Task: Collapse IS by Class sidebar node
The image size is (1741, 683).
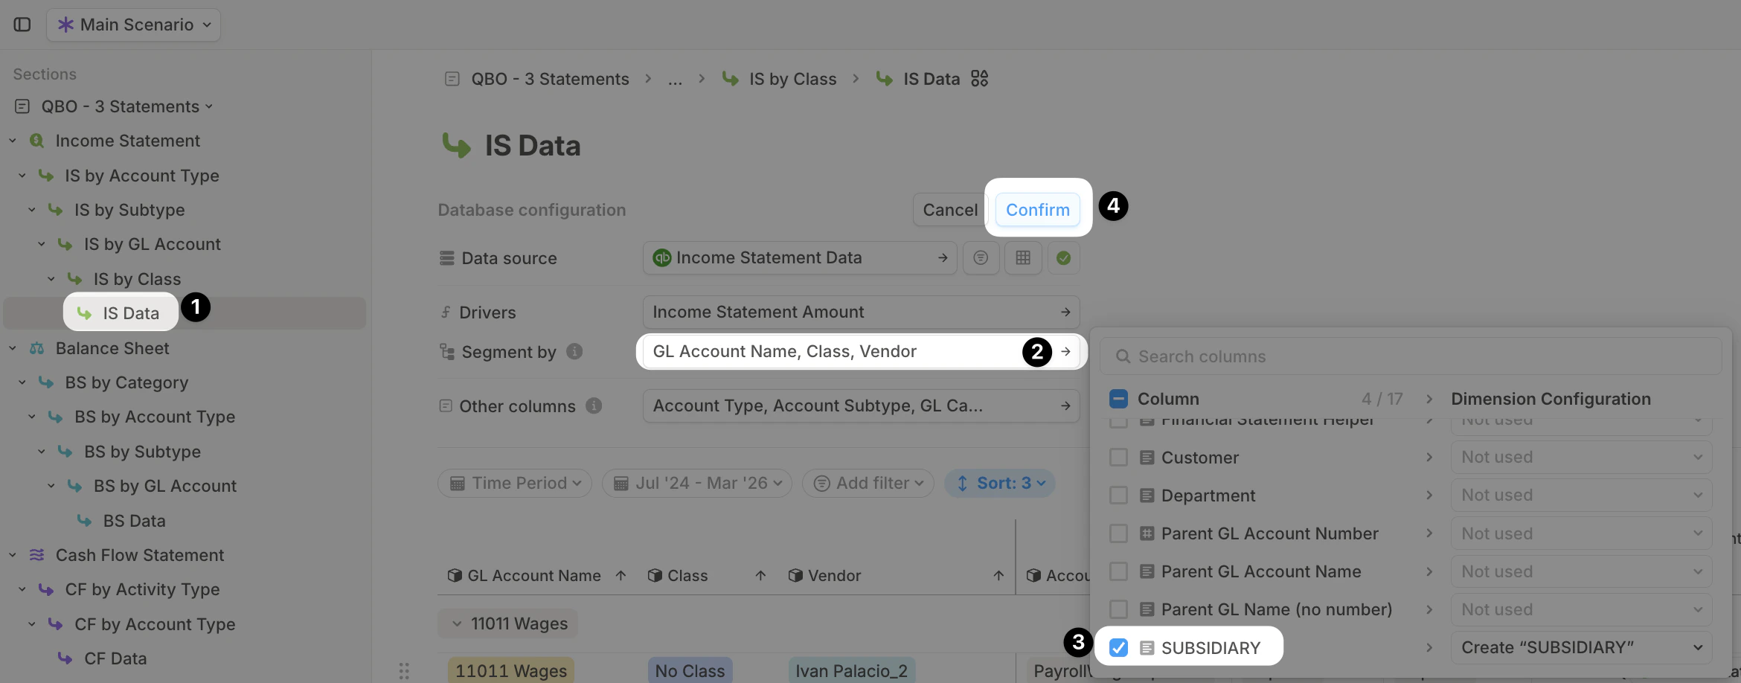Action: 51,279
